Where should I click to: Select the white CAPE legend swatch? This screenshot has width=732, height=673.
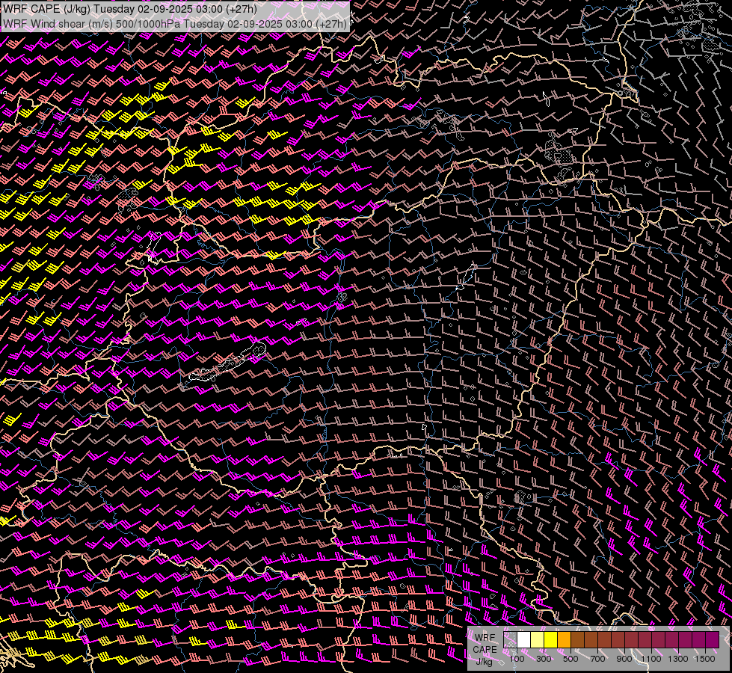coord(524,640)
